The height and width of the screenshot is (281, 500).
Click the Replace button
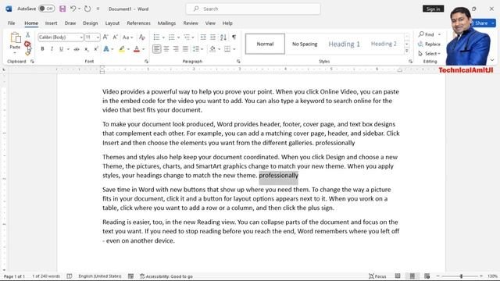[x=429, y=44]
